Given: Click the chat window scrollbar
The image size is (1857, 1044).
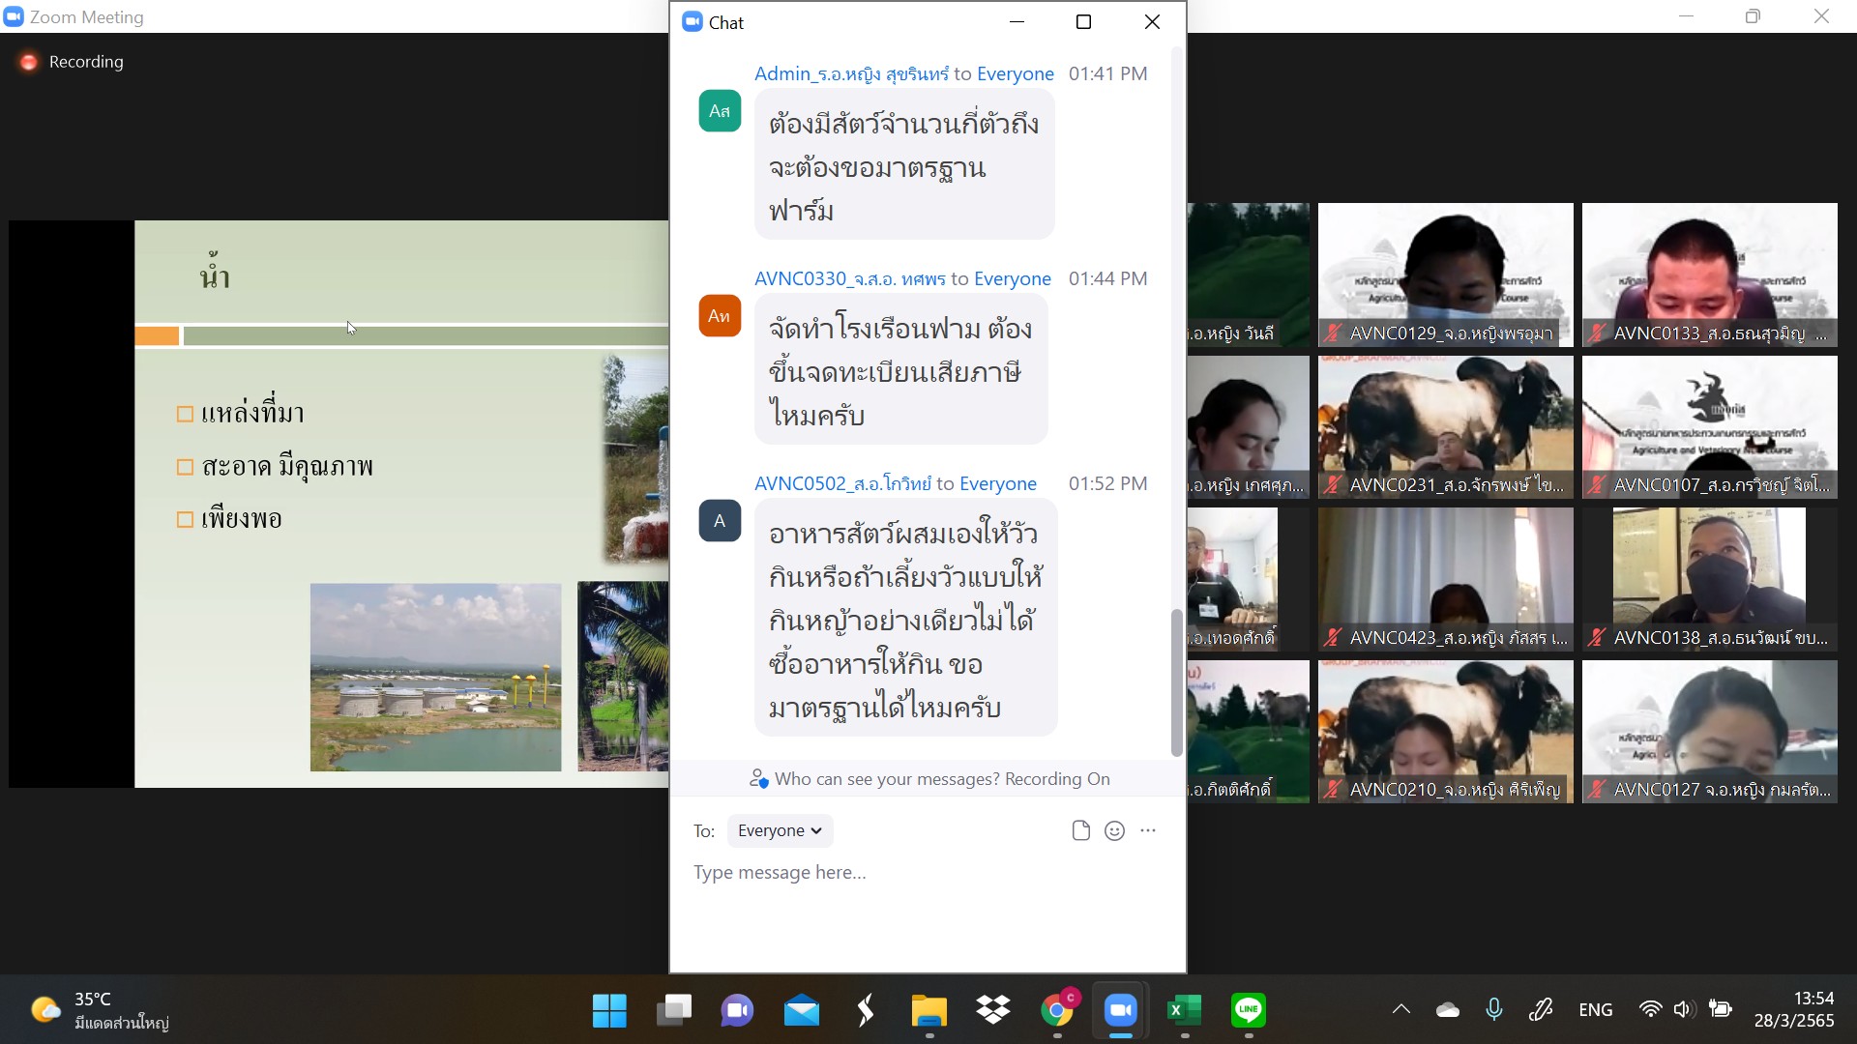Looking at the screenshot, I should point(1176,682).
